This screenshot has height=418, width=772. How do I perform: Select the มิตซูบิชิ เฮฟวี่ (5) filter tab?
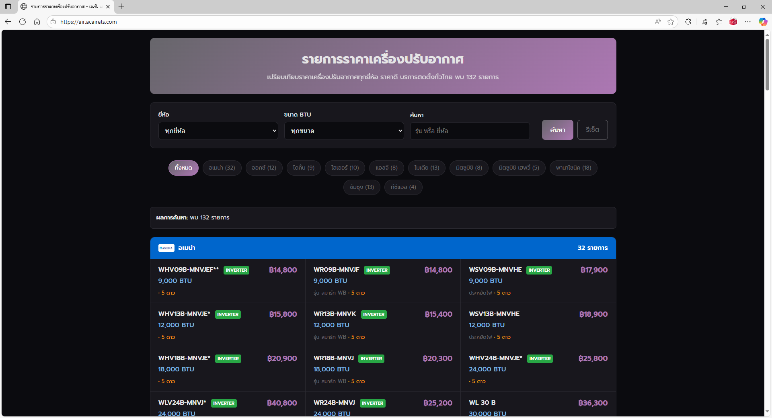519,168
